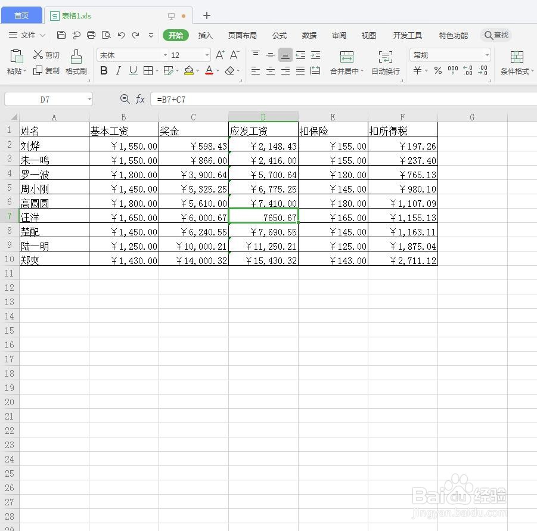Go to the 首页 home tab

pos(21,15)
